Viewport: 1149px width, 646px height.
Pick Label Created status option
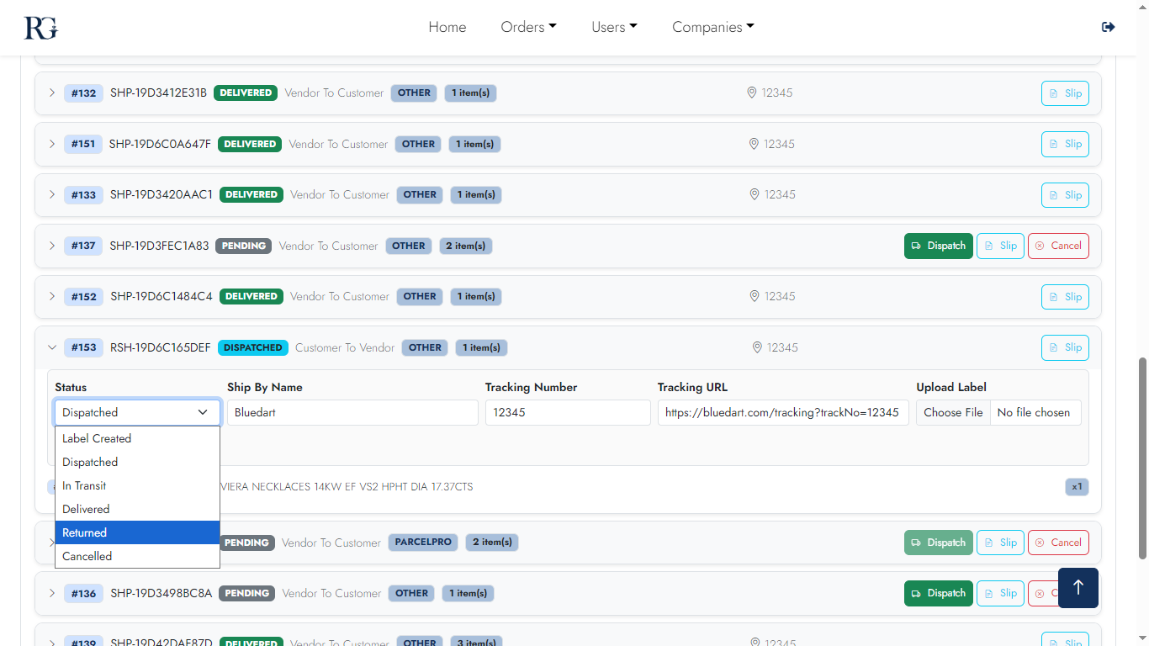[137, 438]
